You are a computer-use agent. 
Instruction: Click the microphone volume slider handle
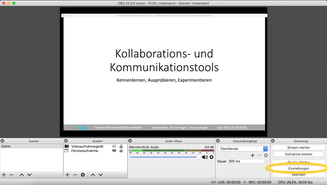(x=198, y=157)
